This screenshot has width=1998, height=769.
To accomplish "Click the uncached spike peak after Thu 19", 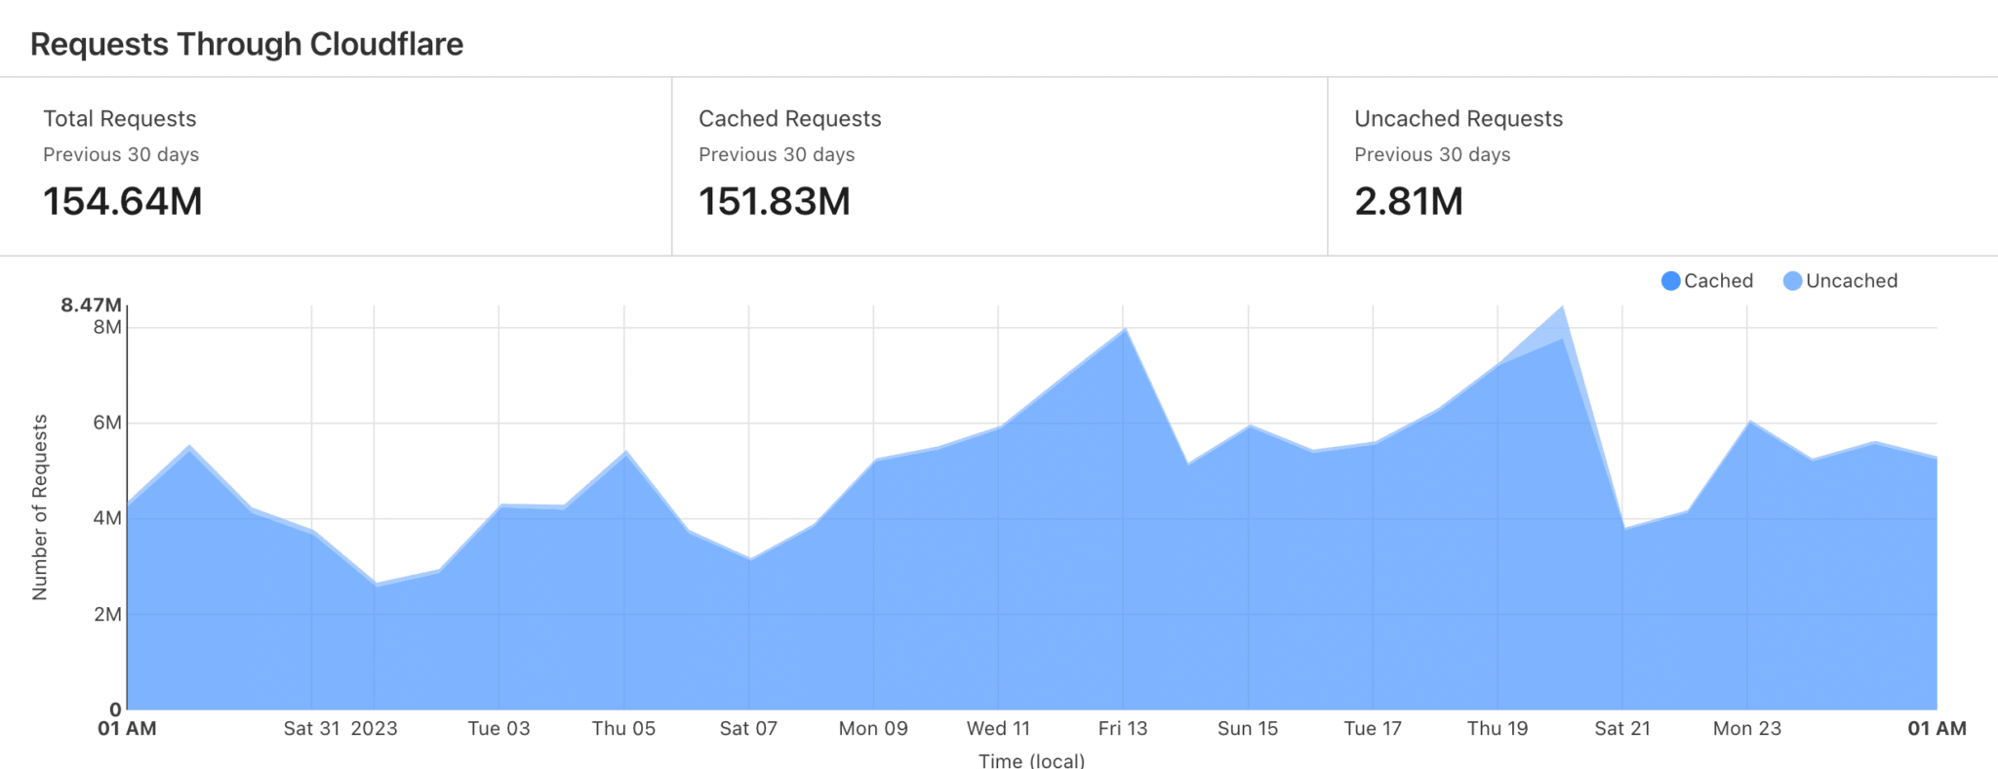I will click(x=1563, y=306).
